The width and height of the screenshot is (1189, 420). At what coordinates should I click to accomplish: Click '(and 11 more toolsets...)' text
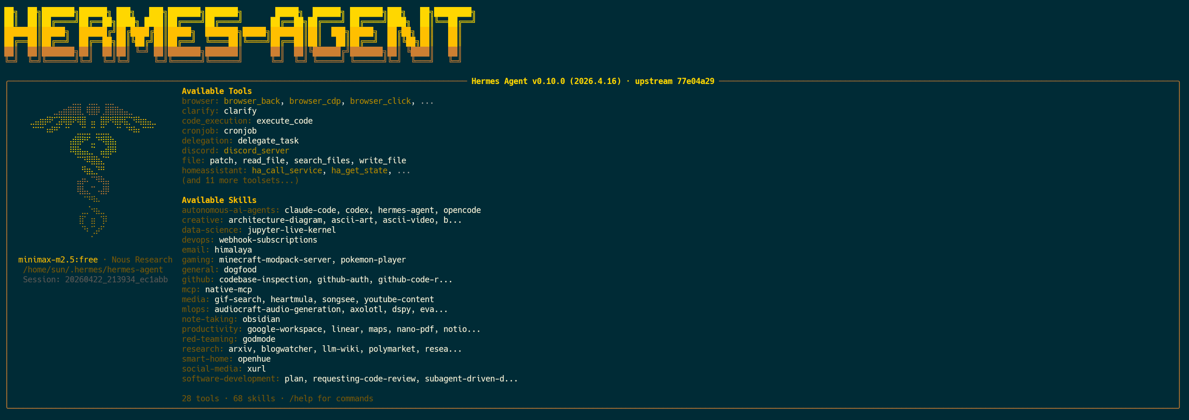pos(240,181)
